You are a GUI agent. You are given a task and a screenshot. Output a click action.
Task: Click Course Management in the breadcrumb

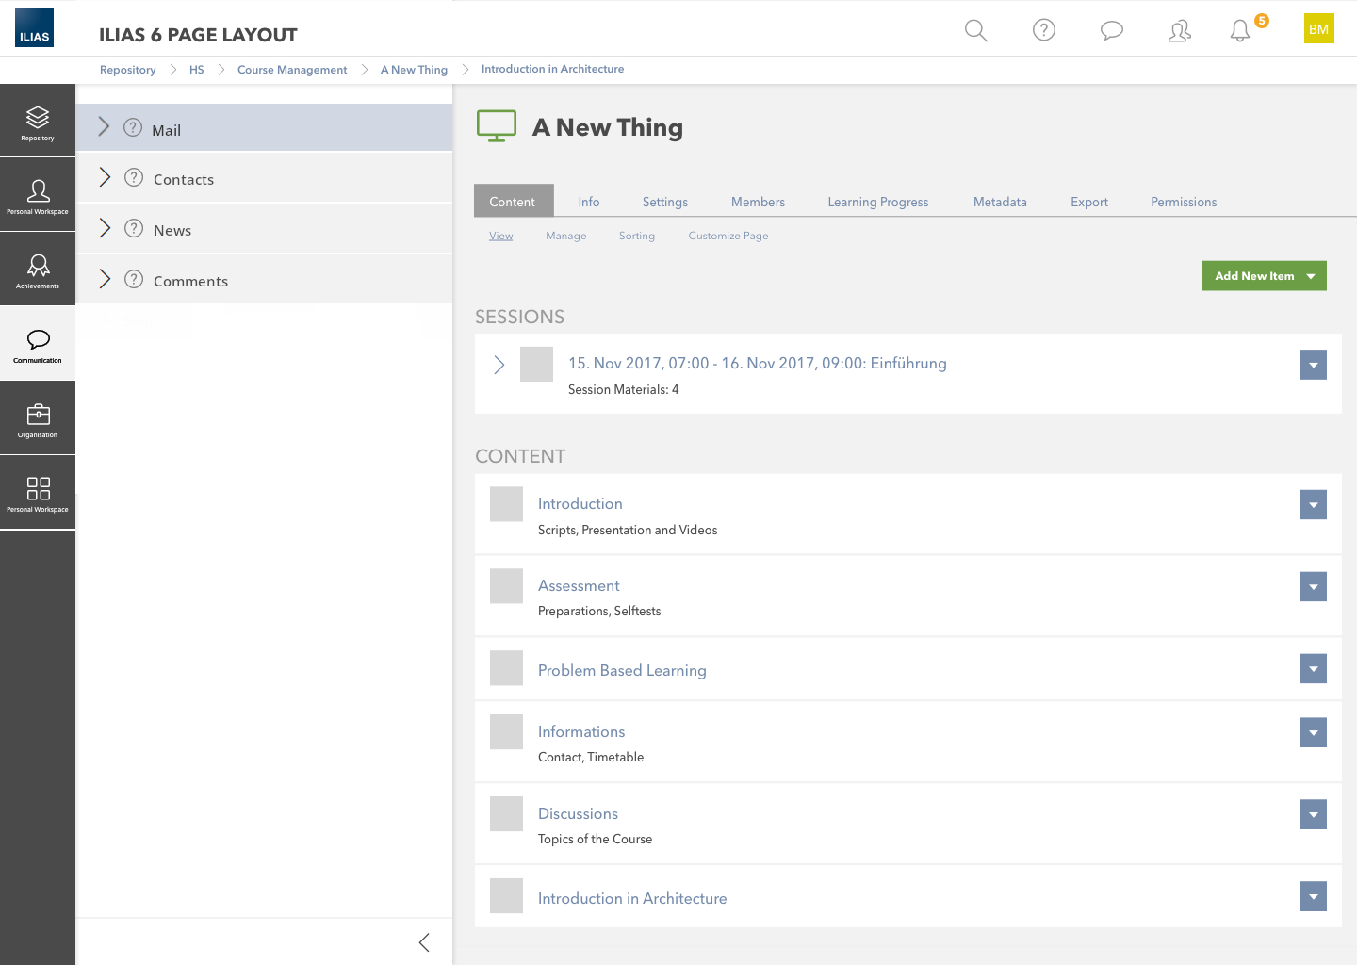292,70
